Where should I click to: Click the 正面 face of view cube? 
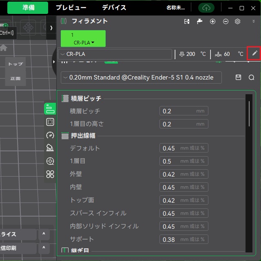(15, 78)
